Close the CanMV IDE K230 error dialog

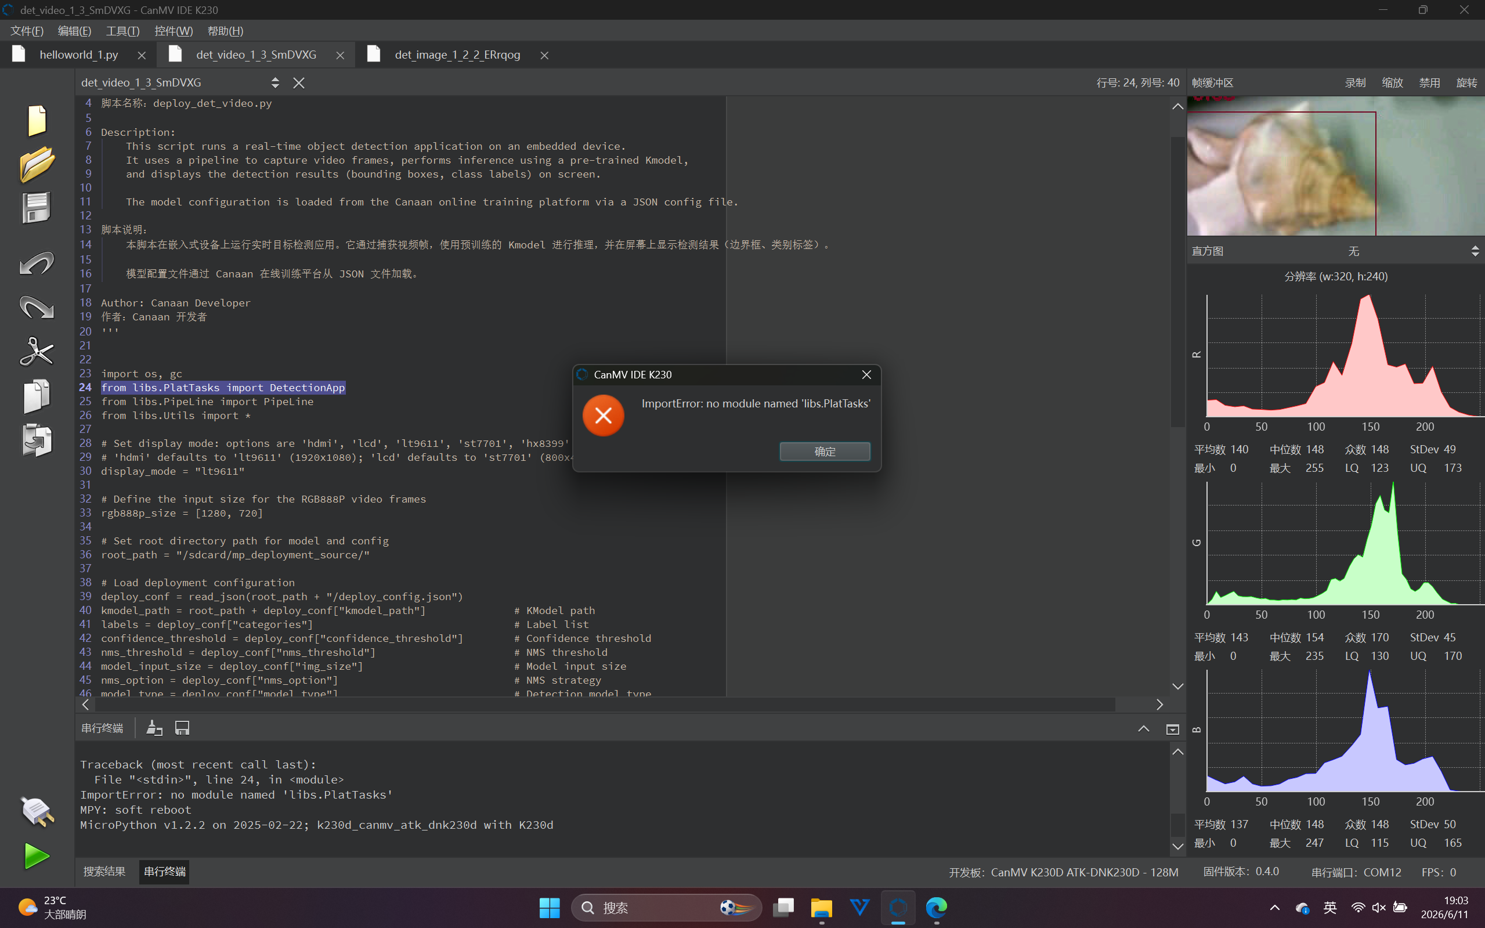pos(866,374)
